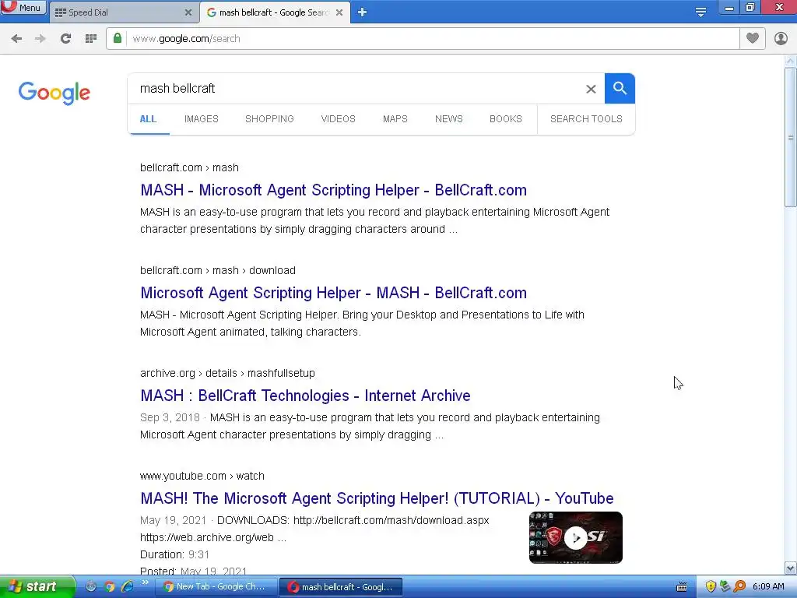Go back to previous page
Image resolution: width=797 pixels, height=598 pixels.
(x=16, y=39)
